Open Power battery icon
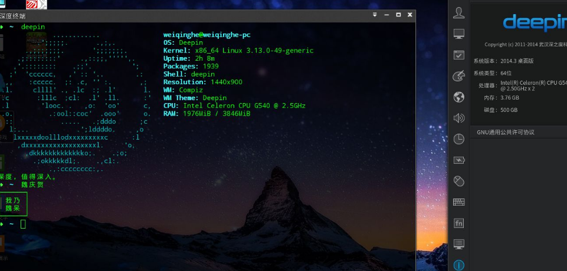 (459, 160)
